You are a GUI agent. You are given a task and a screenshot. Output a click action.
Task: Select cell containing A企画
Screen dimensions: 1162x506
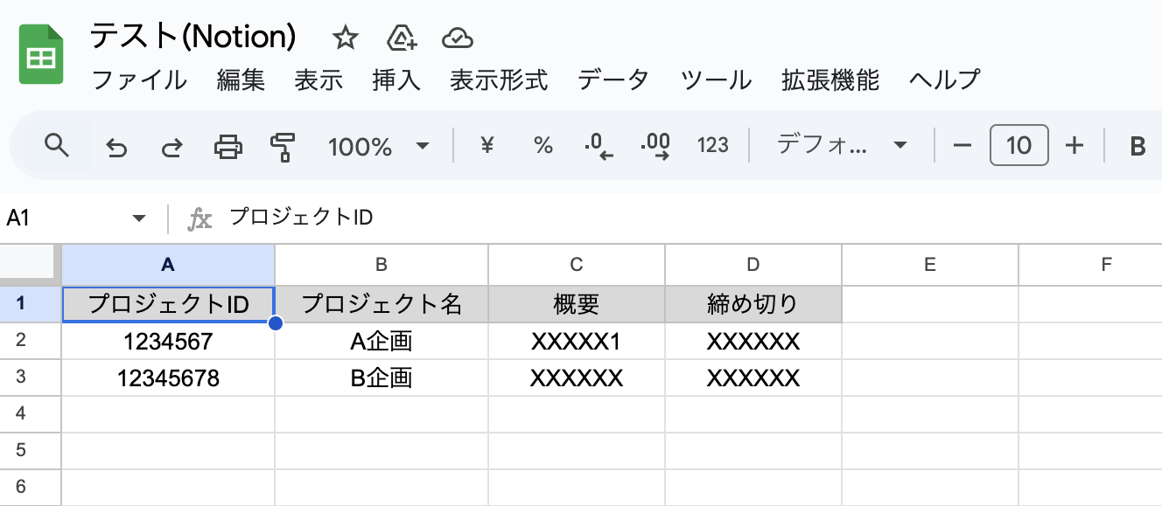381,342
